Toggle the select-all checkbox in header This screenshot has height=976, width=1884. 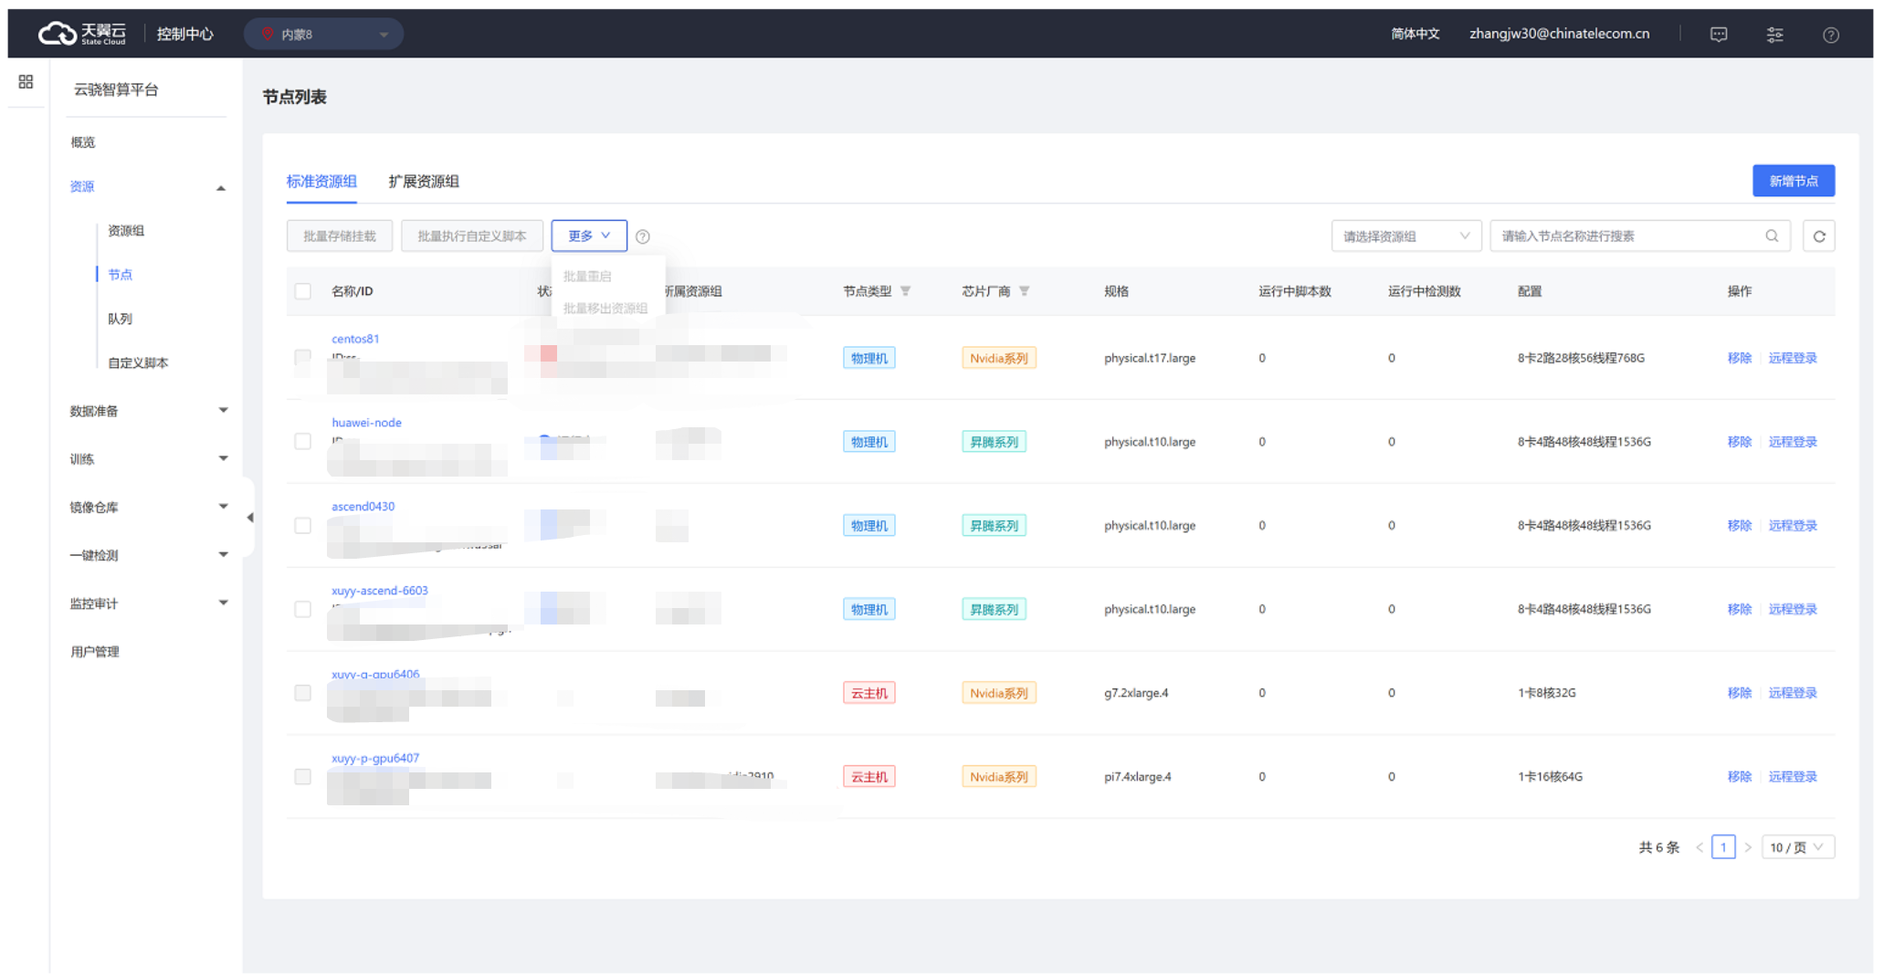point(303,291)
